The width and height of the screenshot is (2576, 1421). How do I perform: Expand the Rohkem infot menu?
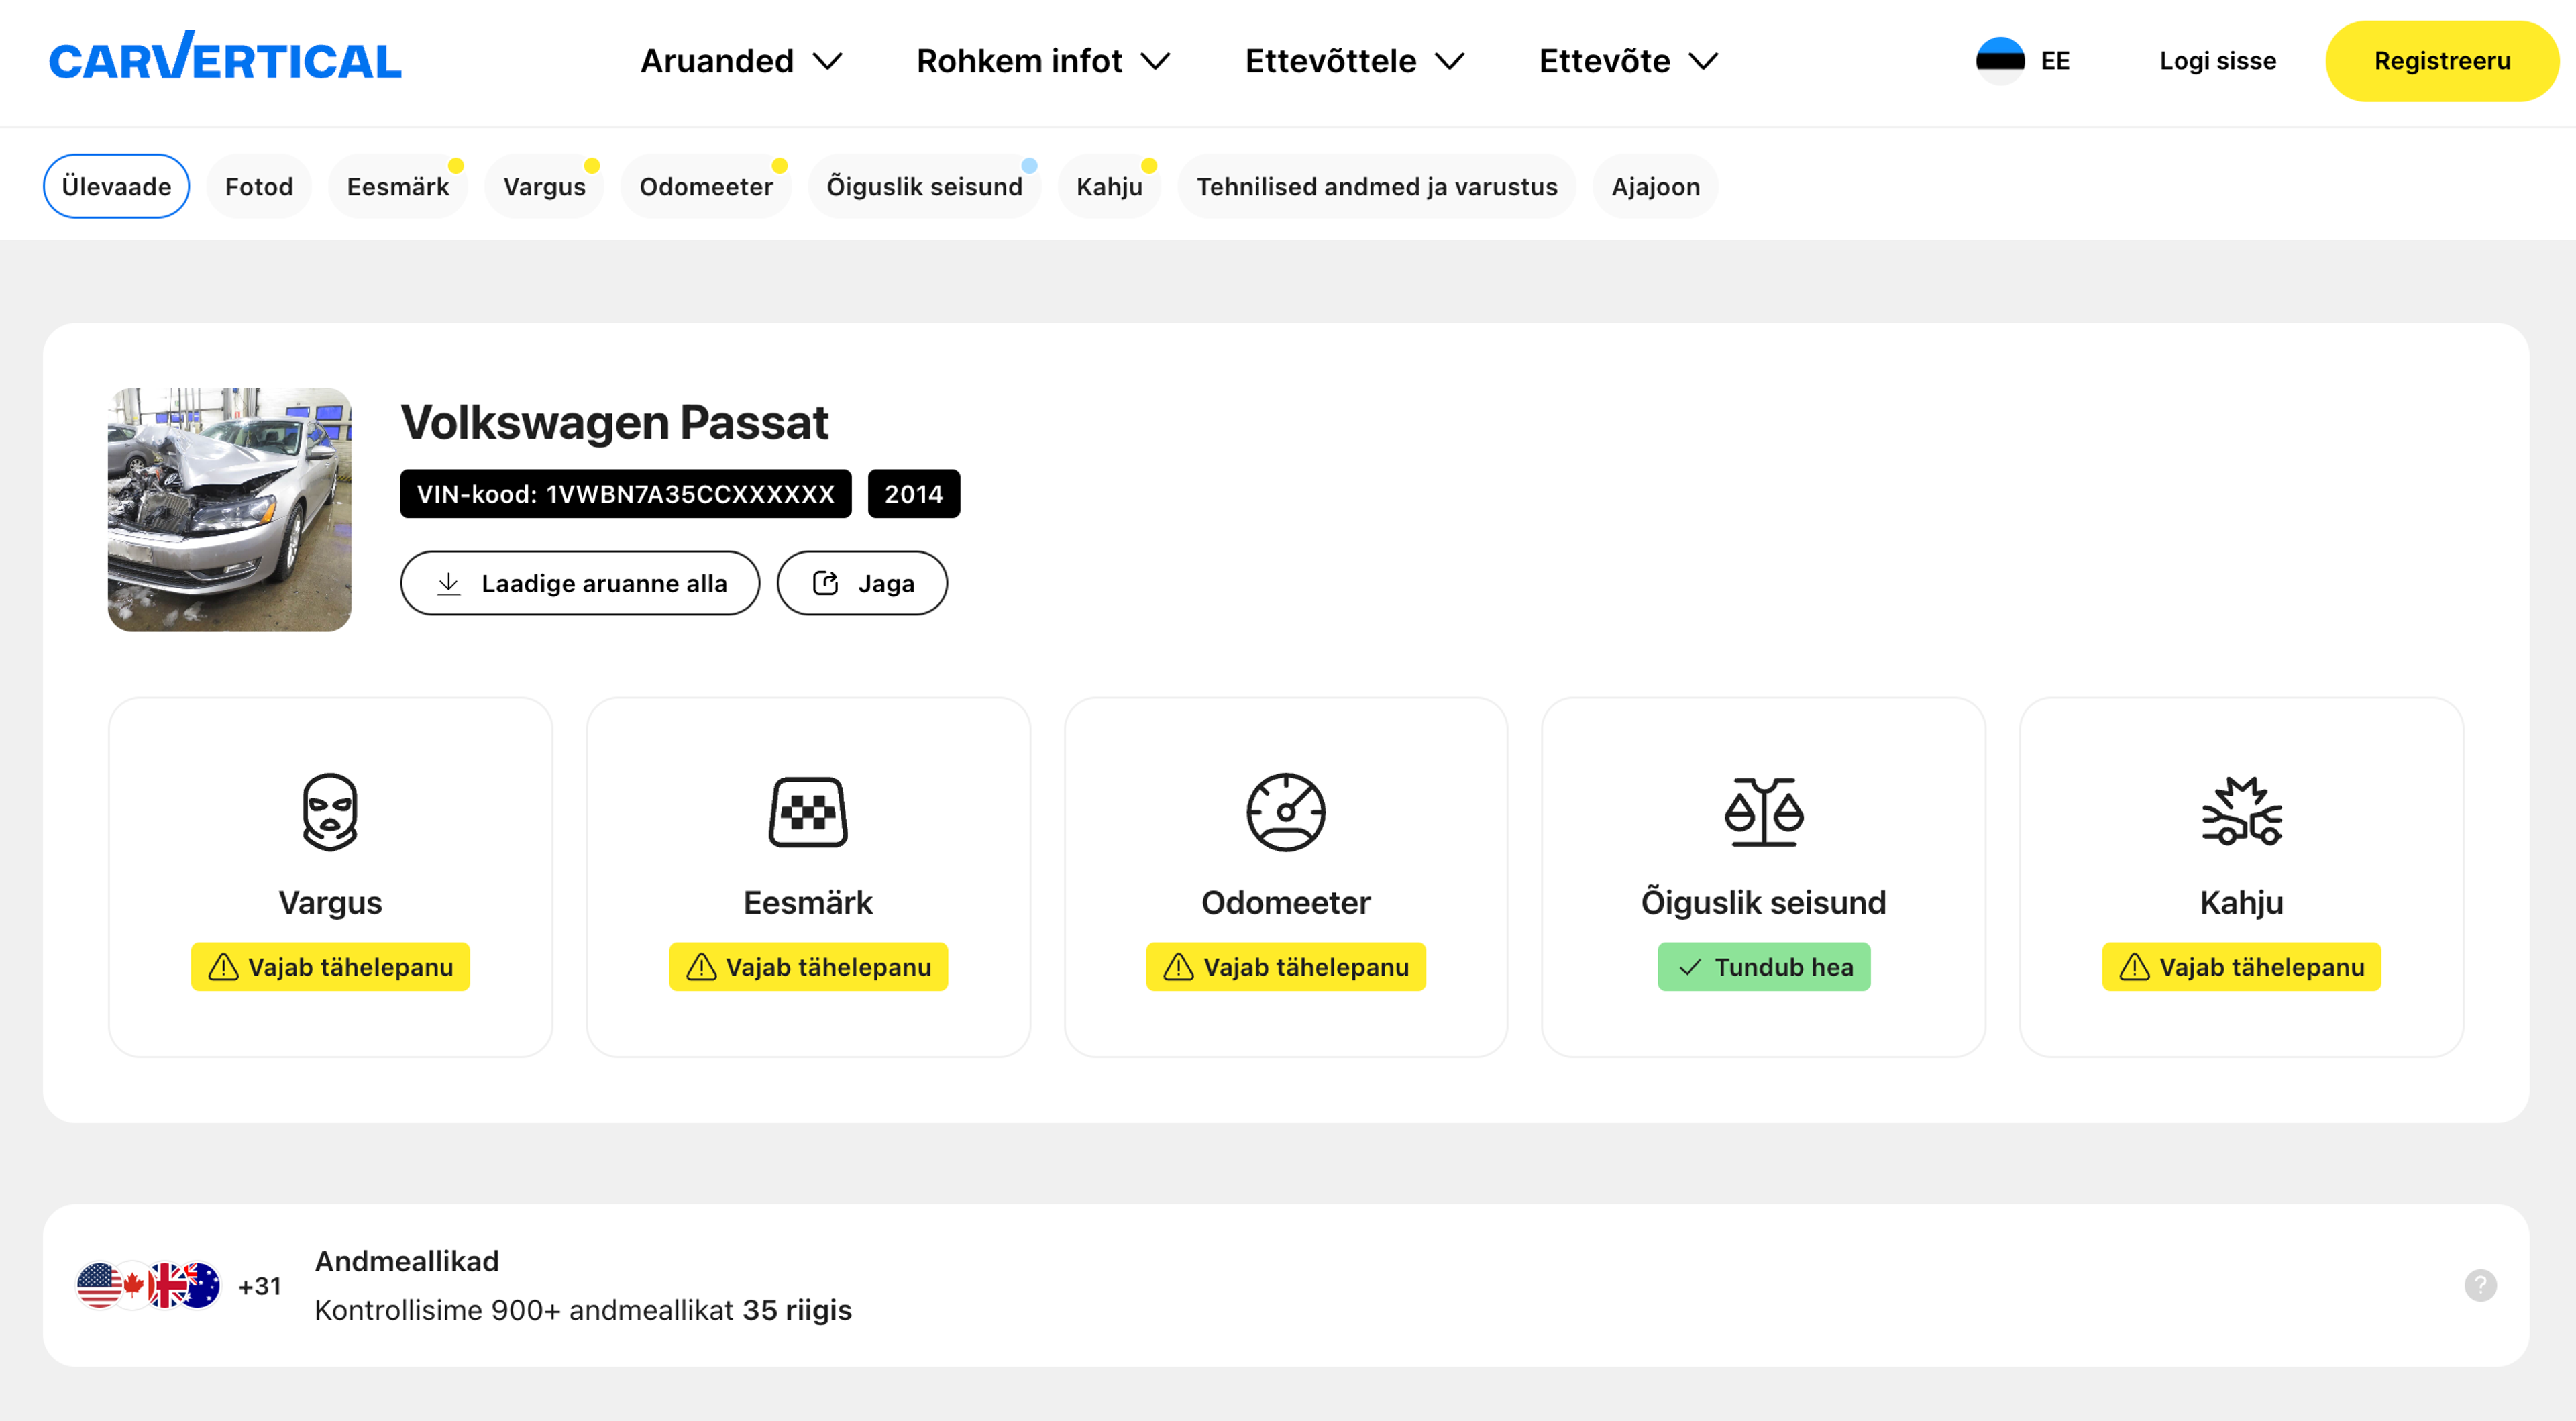tap(1043, 61)
